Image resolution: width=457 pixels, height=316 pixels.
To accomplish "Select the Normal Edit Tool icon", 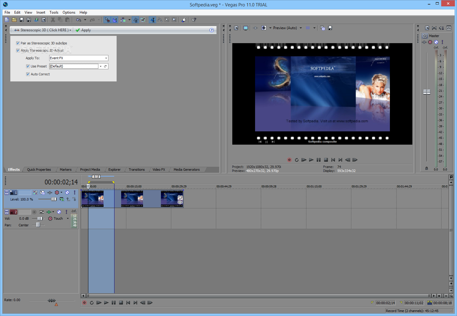I will (x=152, y=20).
